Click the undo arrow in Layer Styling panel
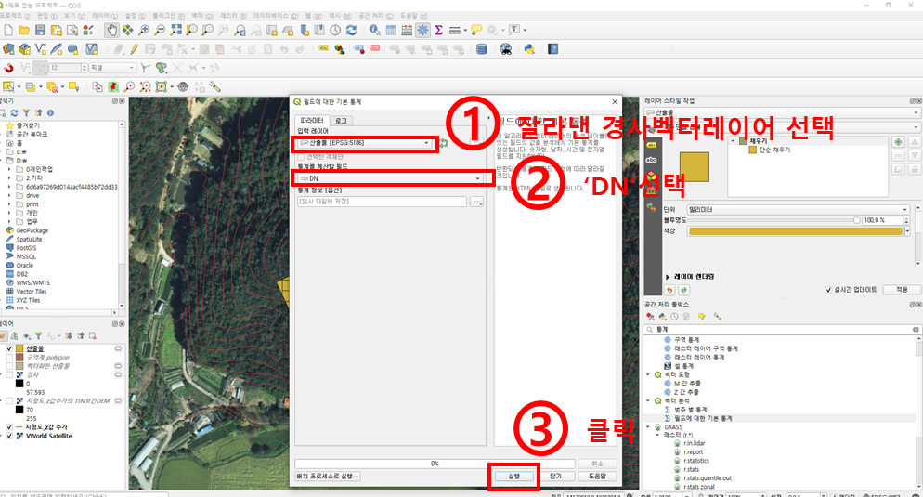Viewport: 923px width, 497px height. pyautogui.click(x=669, y=290)
